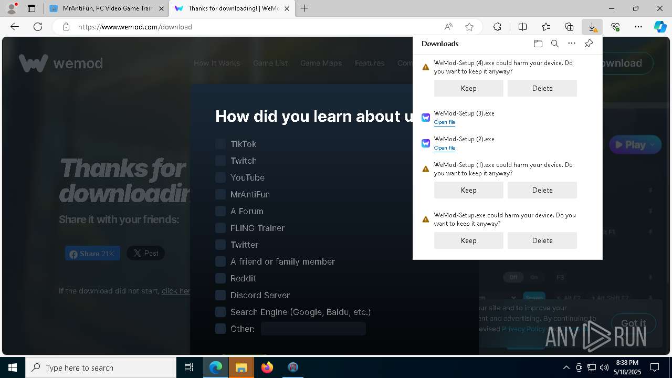672x378 pixels.
Task: Open Browser essentials icon
Action: (615, 27)
